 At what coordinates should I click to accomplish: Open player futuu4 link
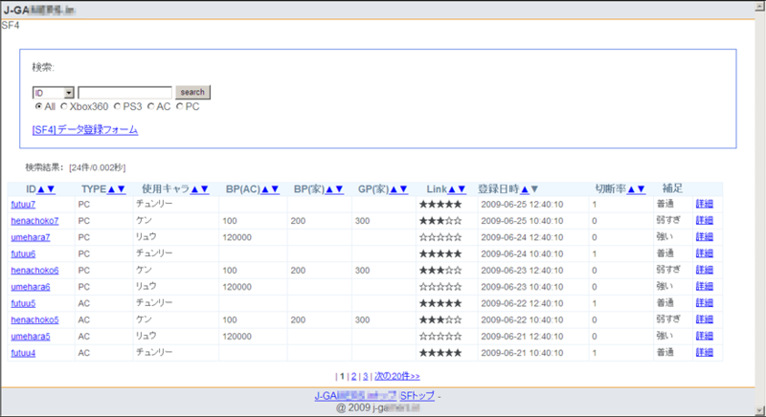(23, 353)
